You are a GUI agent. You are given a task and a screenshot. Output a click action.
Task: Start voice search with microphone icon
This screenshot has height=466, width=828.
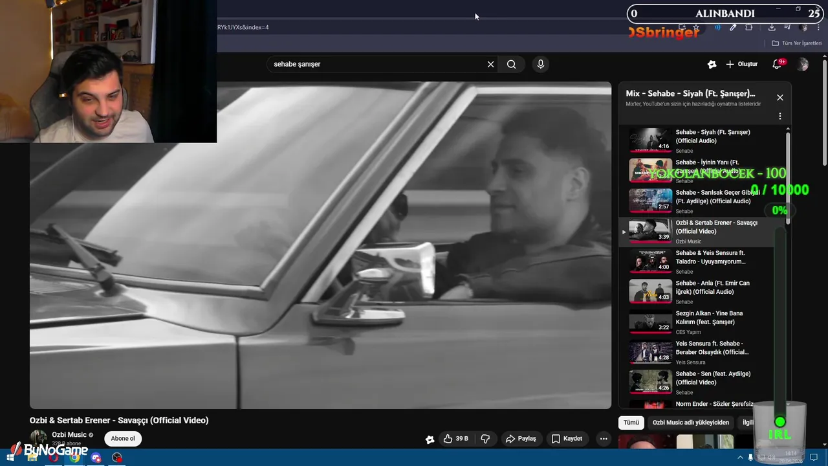pos(541,64)
